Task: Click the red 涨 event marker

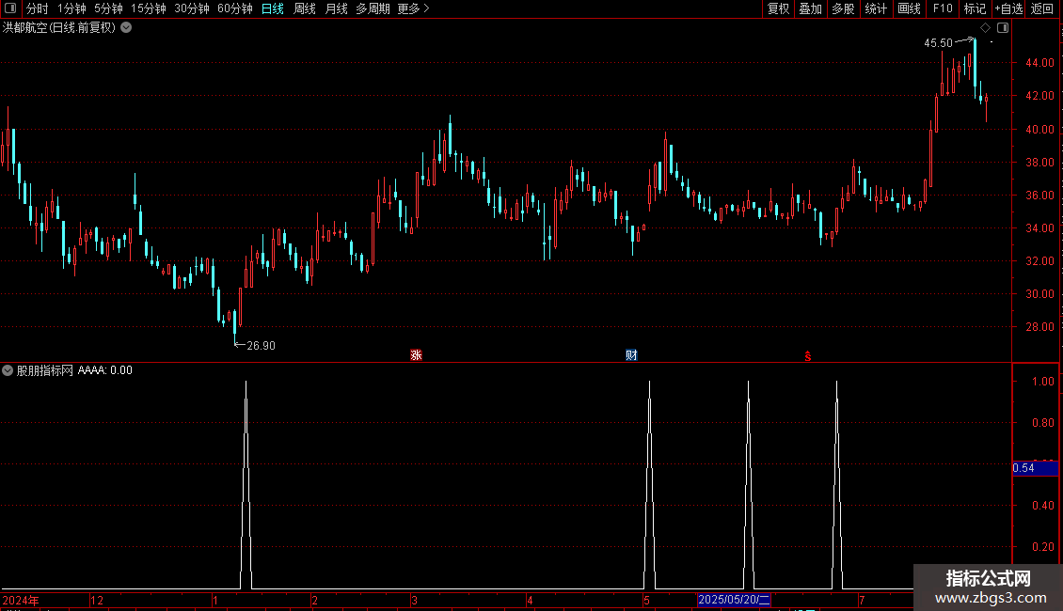Action: 416,355
